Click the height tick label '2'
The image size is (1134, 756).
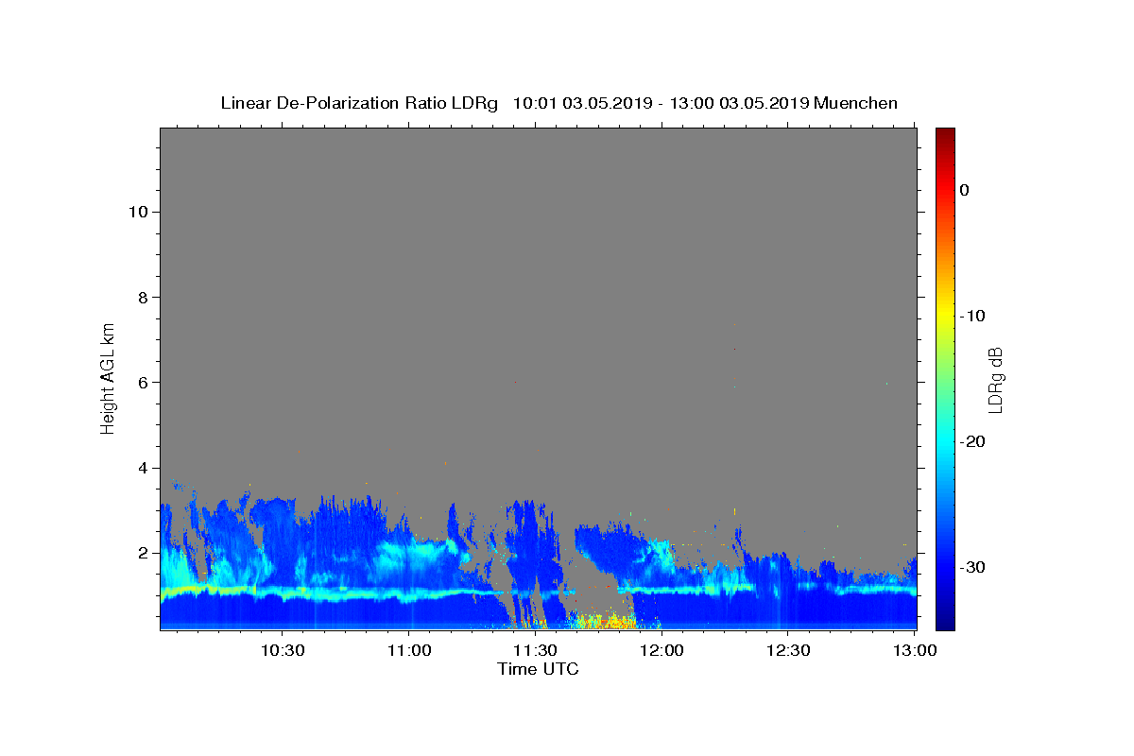coord(143,553)
